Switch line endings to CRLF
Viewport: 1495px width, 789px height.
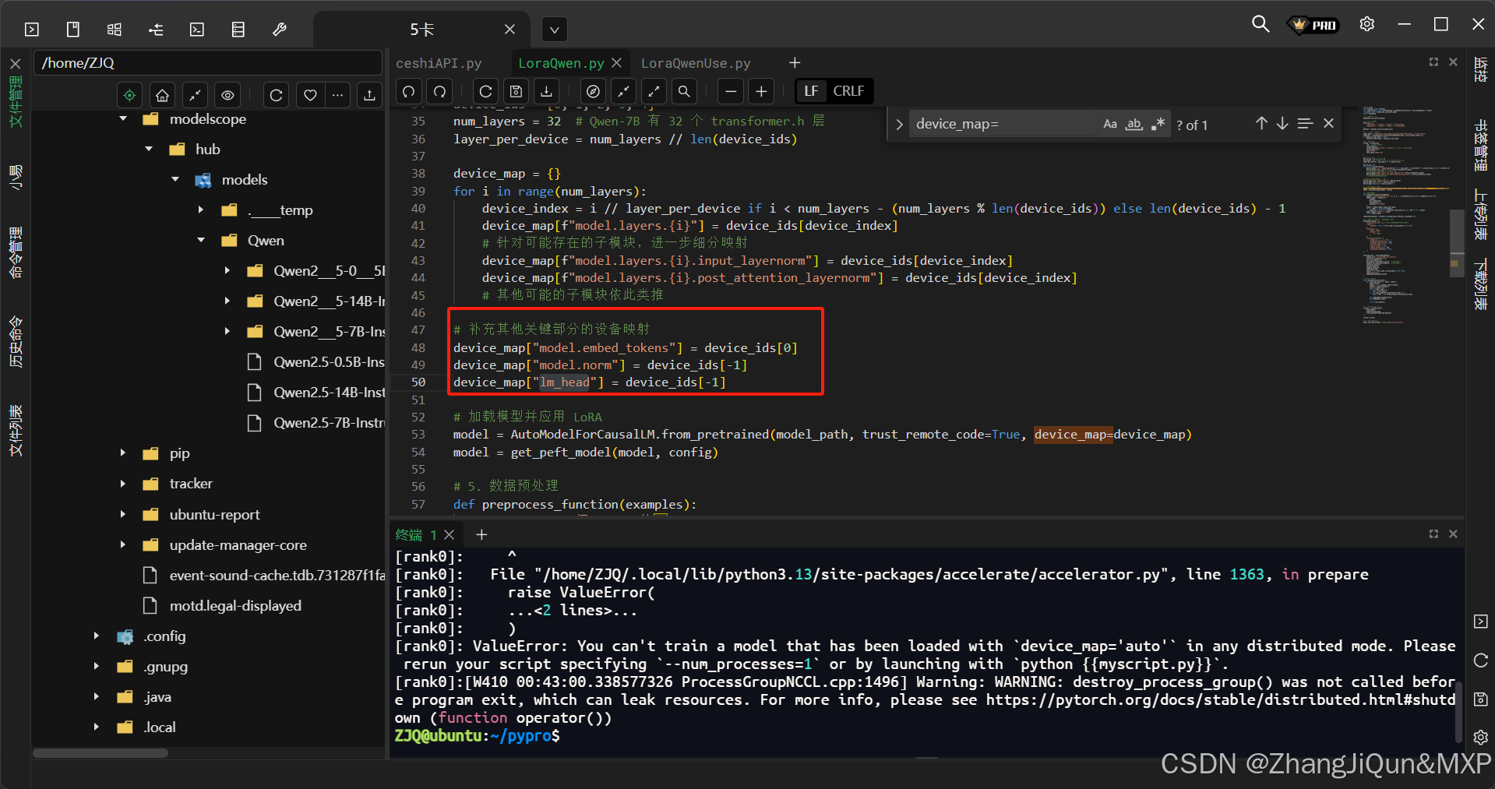(x=848, y=91)
